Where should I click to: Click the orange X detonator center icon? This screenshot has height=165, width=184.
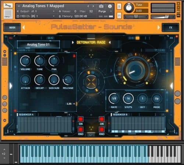[91, 82]
